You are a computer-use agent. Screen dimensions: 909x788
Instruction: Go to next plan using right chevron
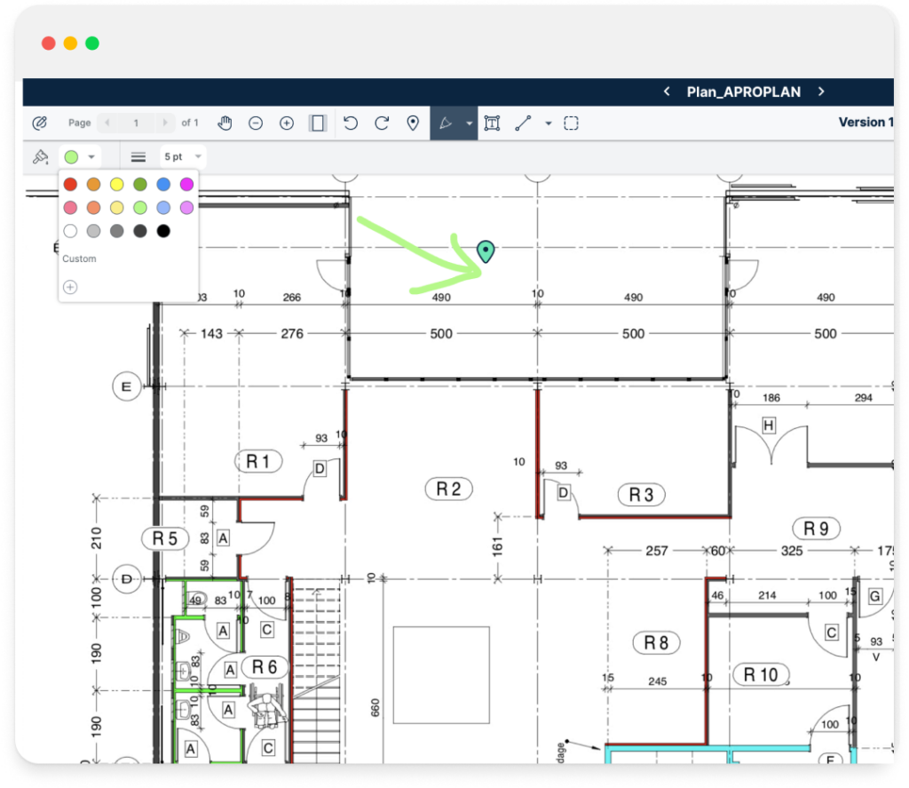pyautogui.click(x=821, y=92)
